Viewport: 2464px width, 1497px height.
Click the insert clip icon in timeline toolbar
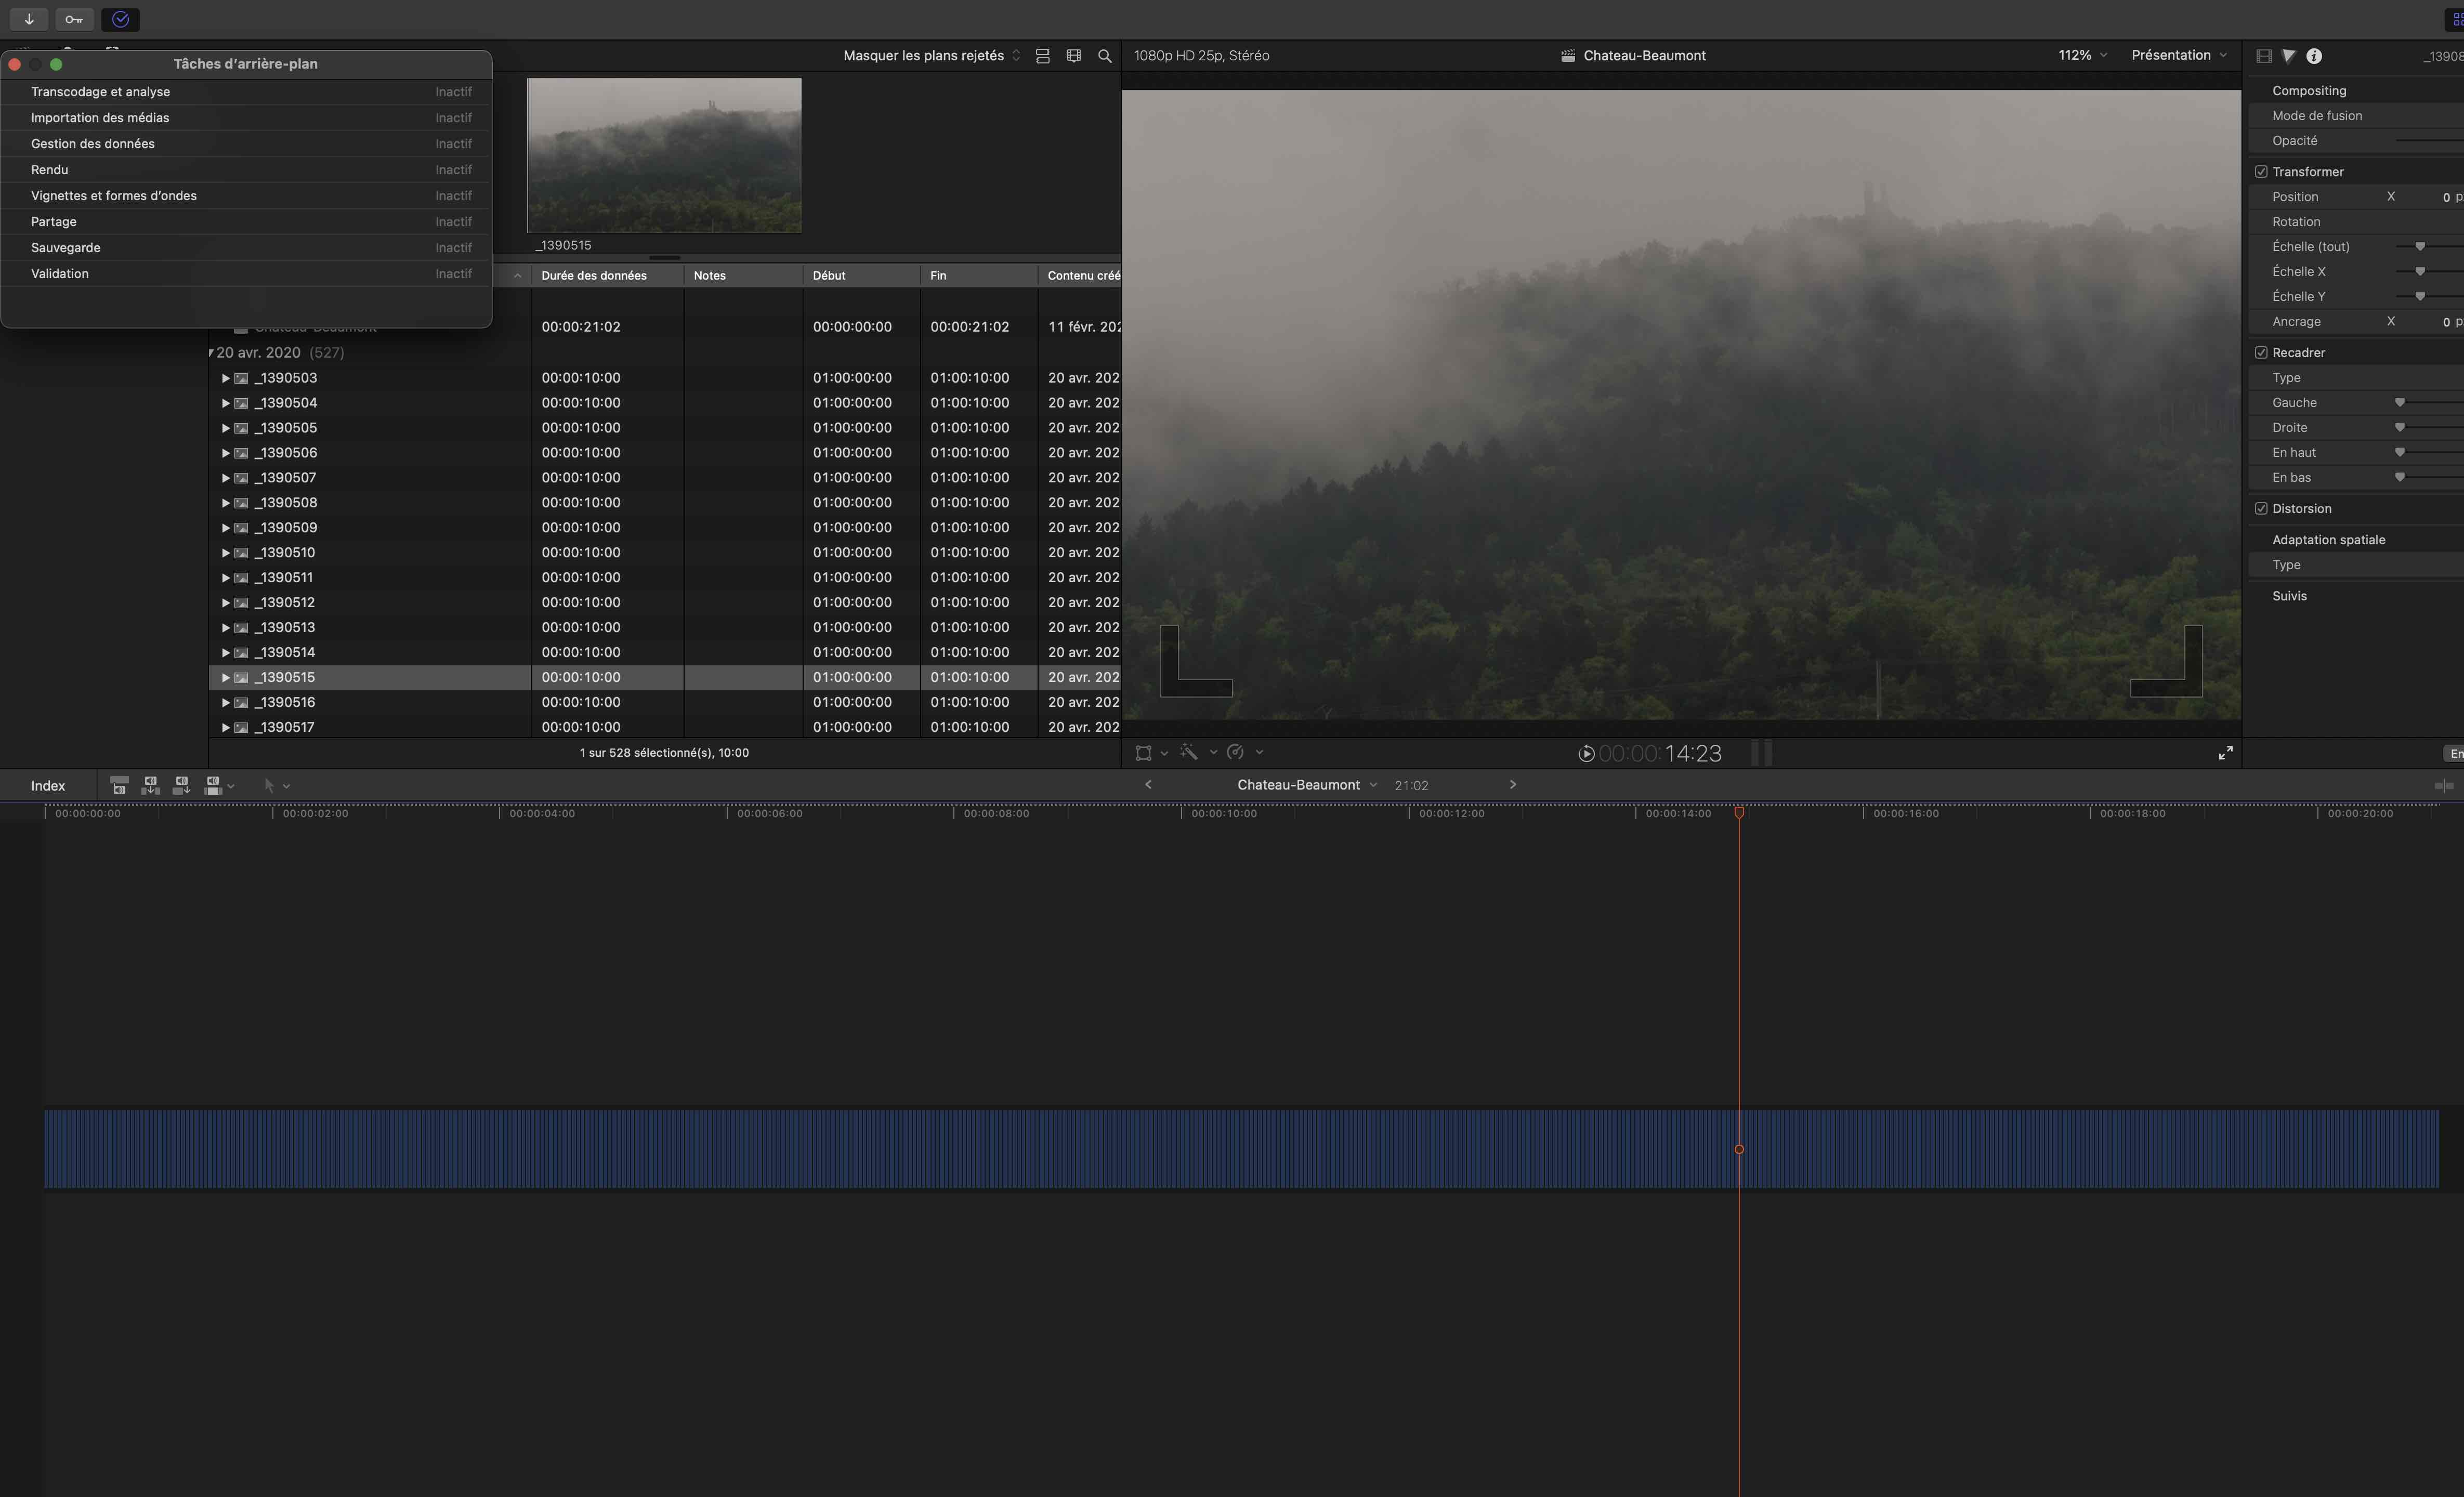150,786
